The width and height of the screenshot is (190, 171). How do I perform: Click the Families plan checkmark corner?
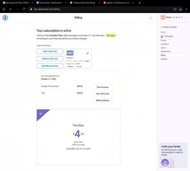pyautogui.click(x=41, y=113)
